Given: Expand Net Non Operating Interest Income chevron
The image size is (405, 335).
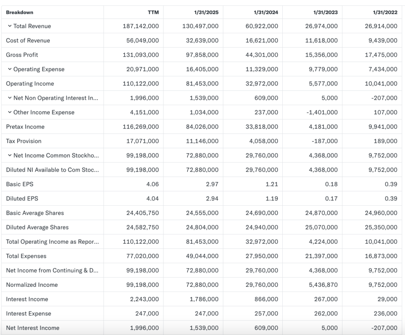Looking at the screenshot, I should point(9,98).
